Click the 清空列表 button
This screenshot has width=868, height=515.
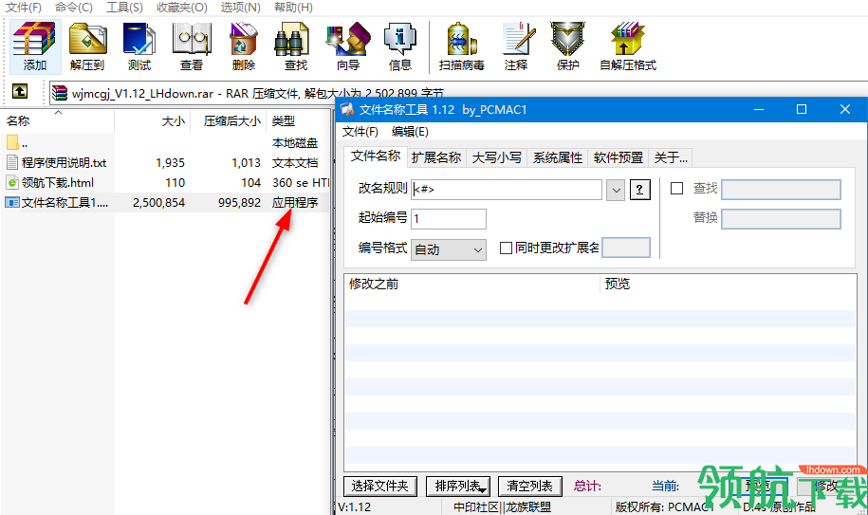click(529, 487)
